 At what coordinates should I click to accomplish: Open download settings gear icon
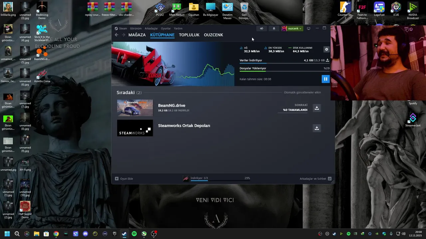tap(326, 49)
